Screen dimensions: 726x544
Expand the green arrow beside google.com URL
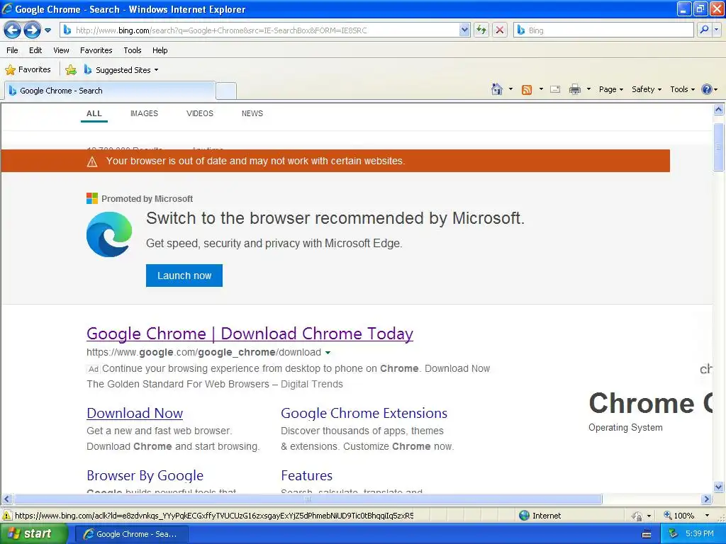[x=328, y=353]
